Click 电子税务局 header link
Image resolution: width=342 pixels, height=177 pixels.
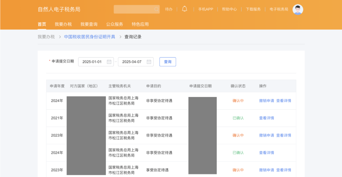point(279,9)
